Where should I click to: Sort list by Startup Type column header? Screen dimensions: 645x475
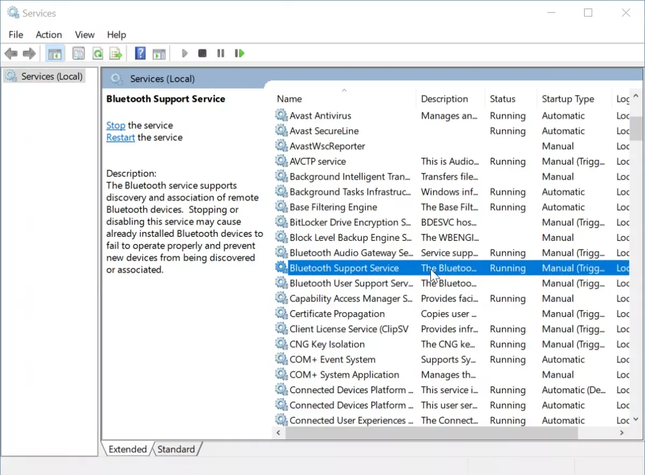568,98
